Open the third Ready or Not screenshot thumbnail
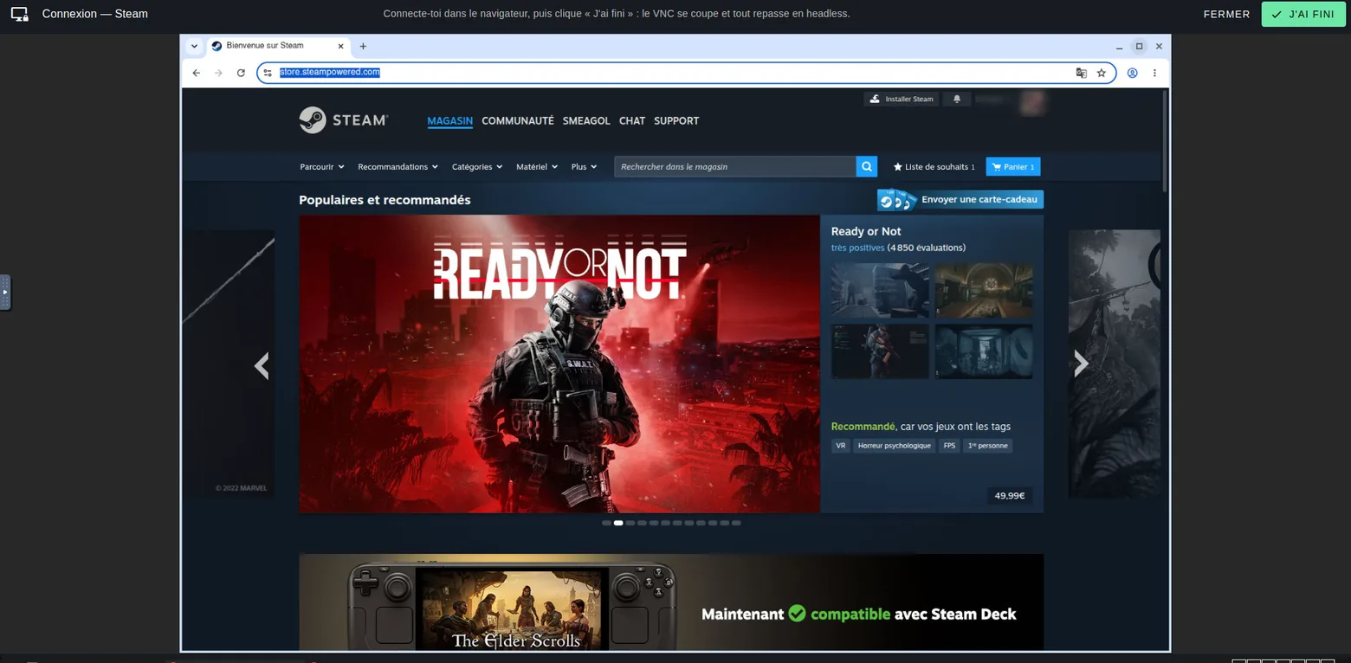This screenshot has height=663, width=1351. pyautogui.click(x=880, y=351)
